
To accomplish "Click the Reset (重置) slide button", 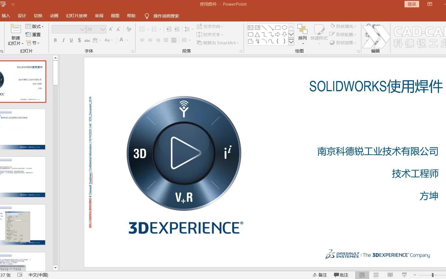I will coord(33,34).
